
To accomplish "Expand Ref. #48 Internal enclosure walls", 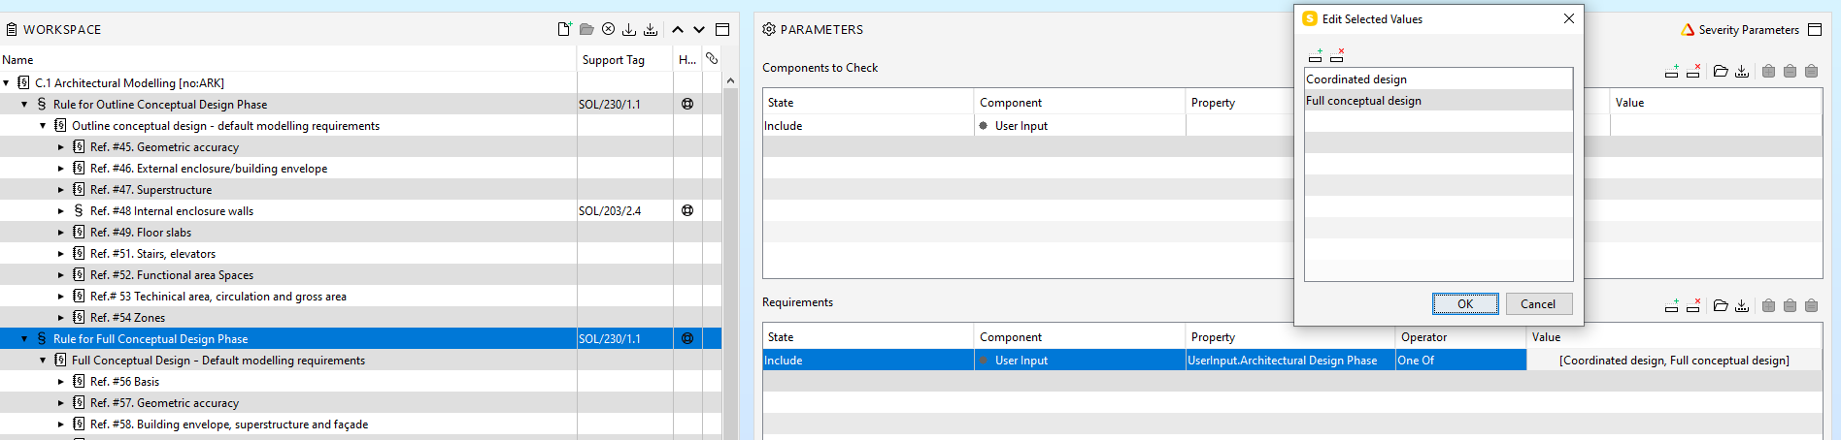I will (61, 211).
